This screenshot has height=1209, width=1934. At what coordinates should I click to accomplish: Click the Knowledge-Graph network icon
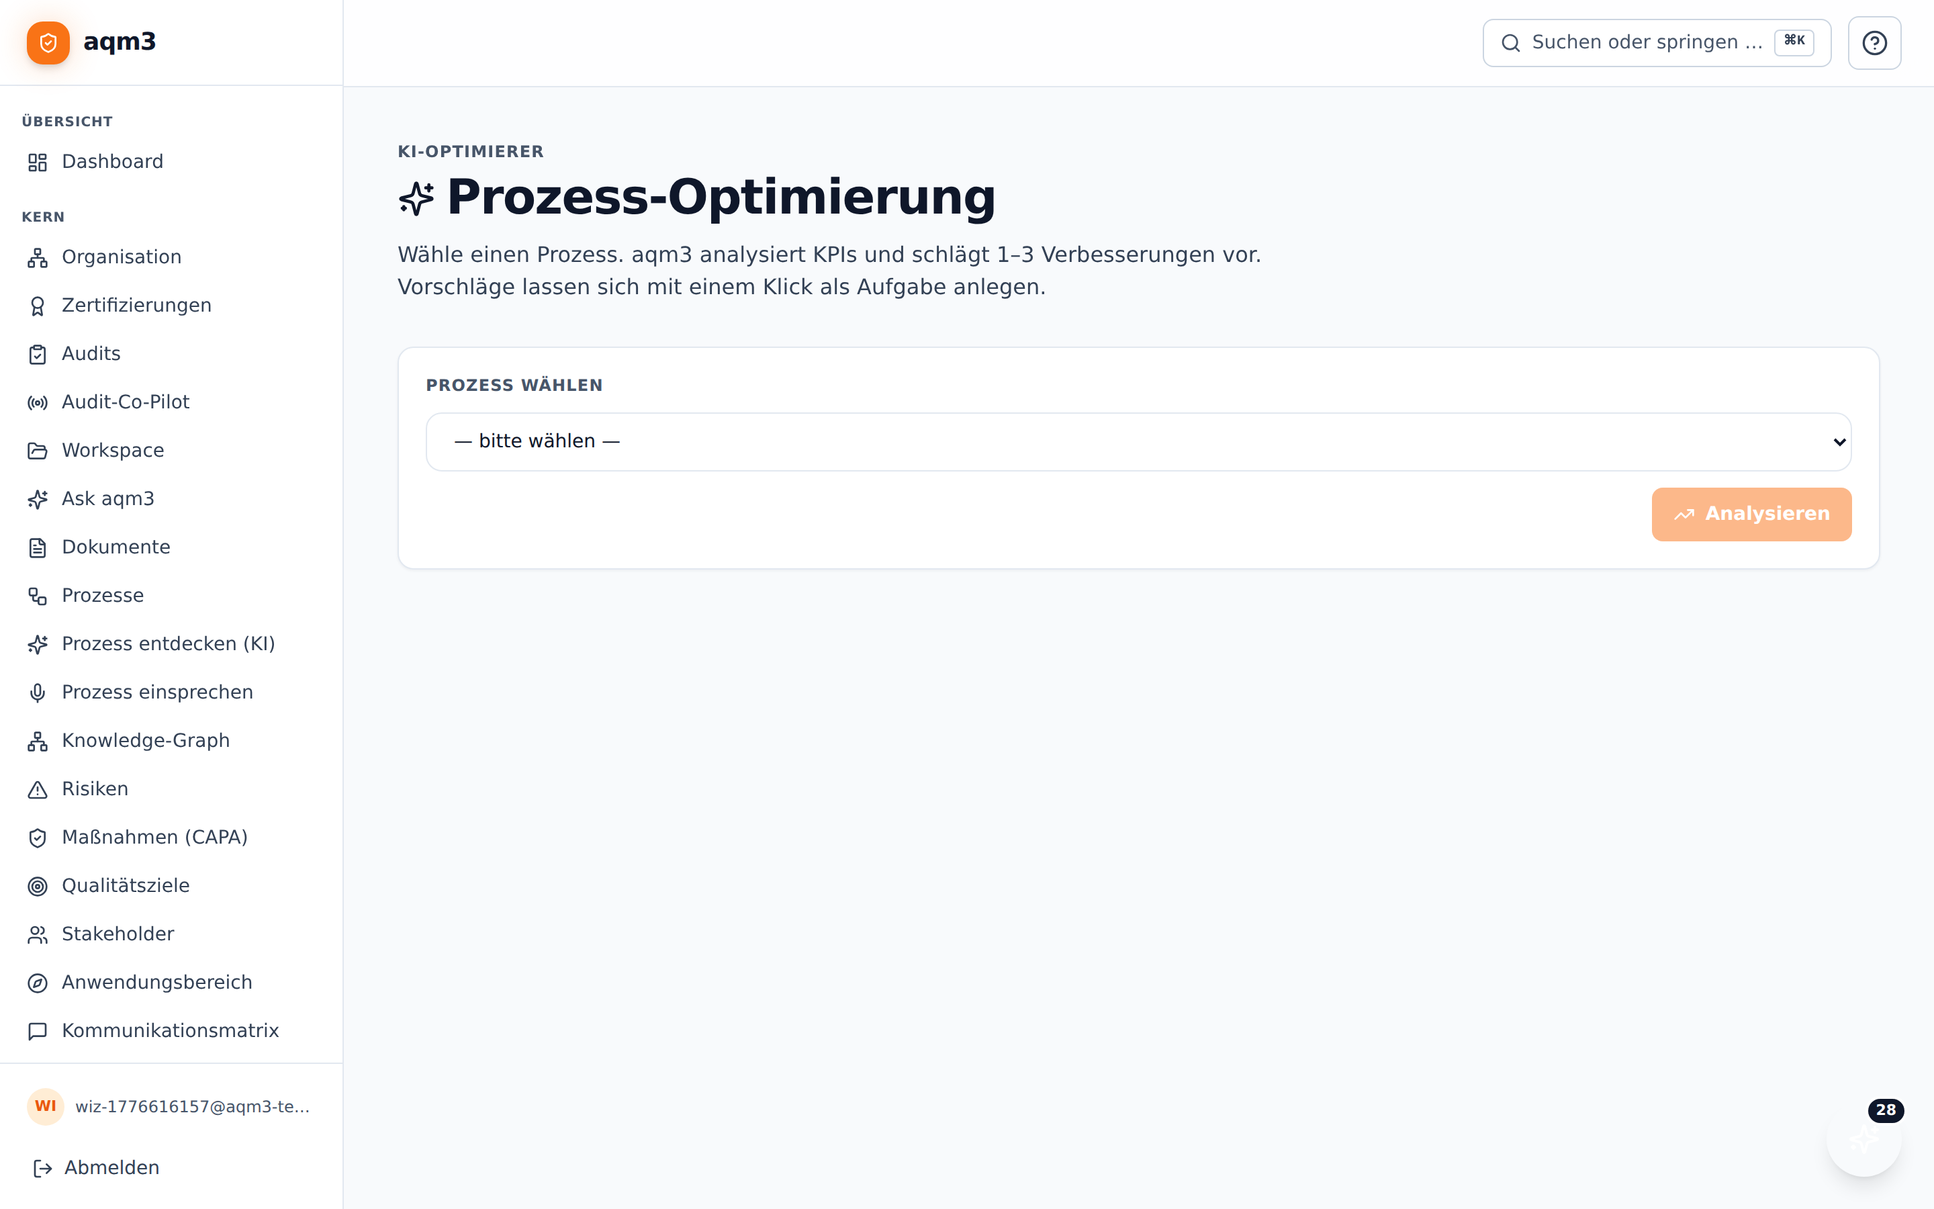pos(38,742)
